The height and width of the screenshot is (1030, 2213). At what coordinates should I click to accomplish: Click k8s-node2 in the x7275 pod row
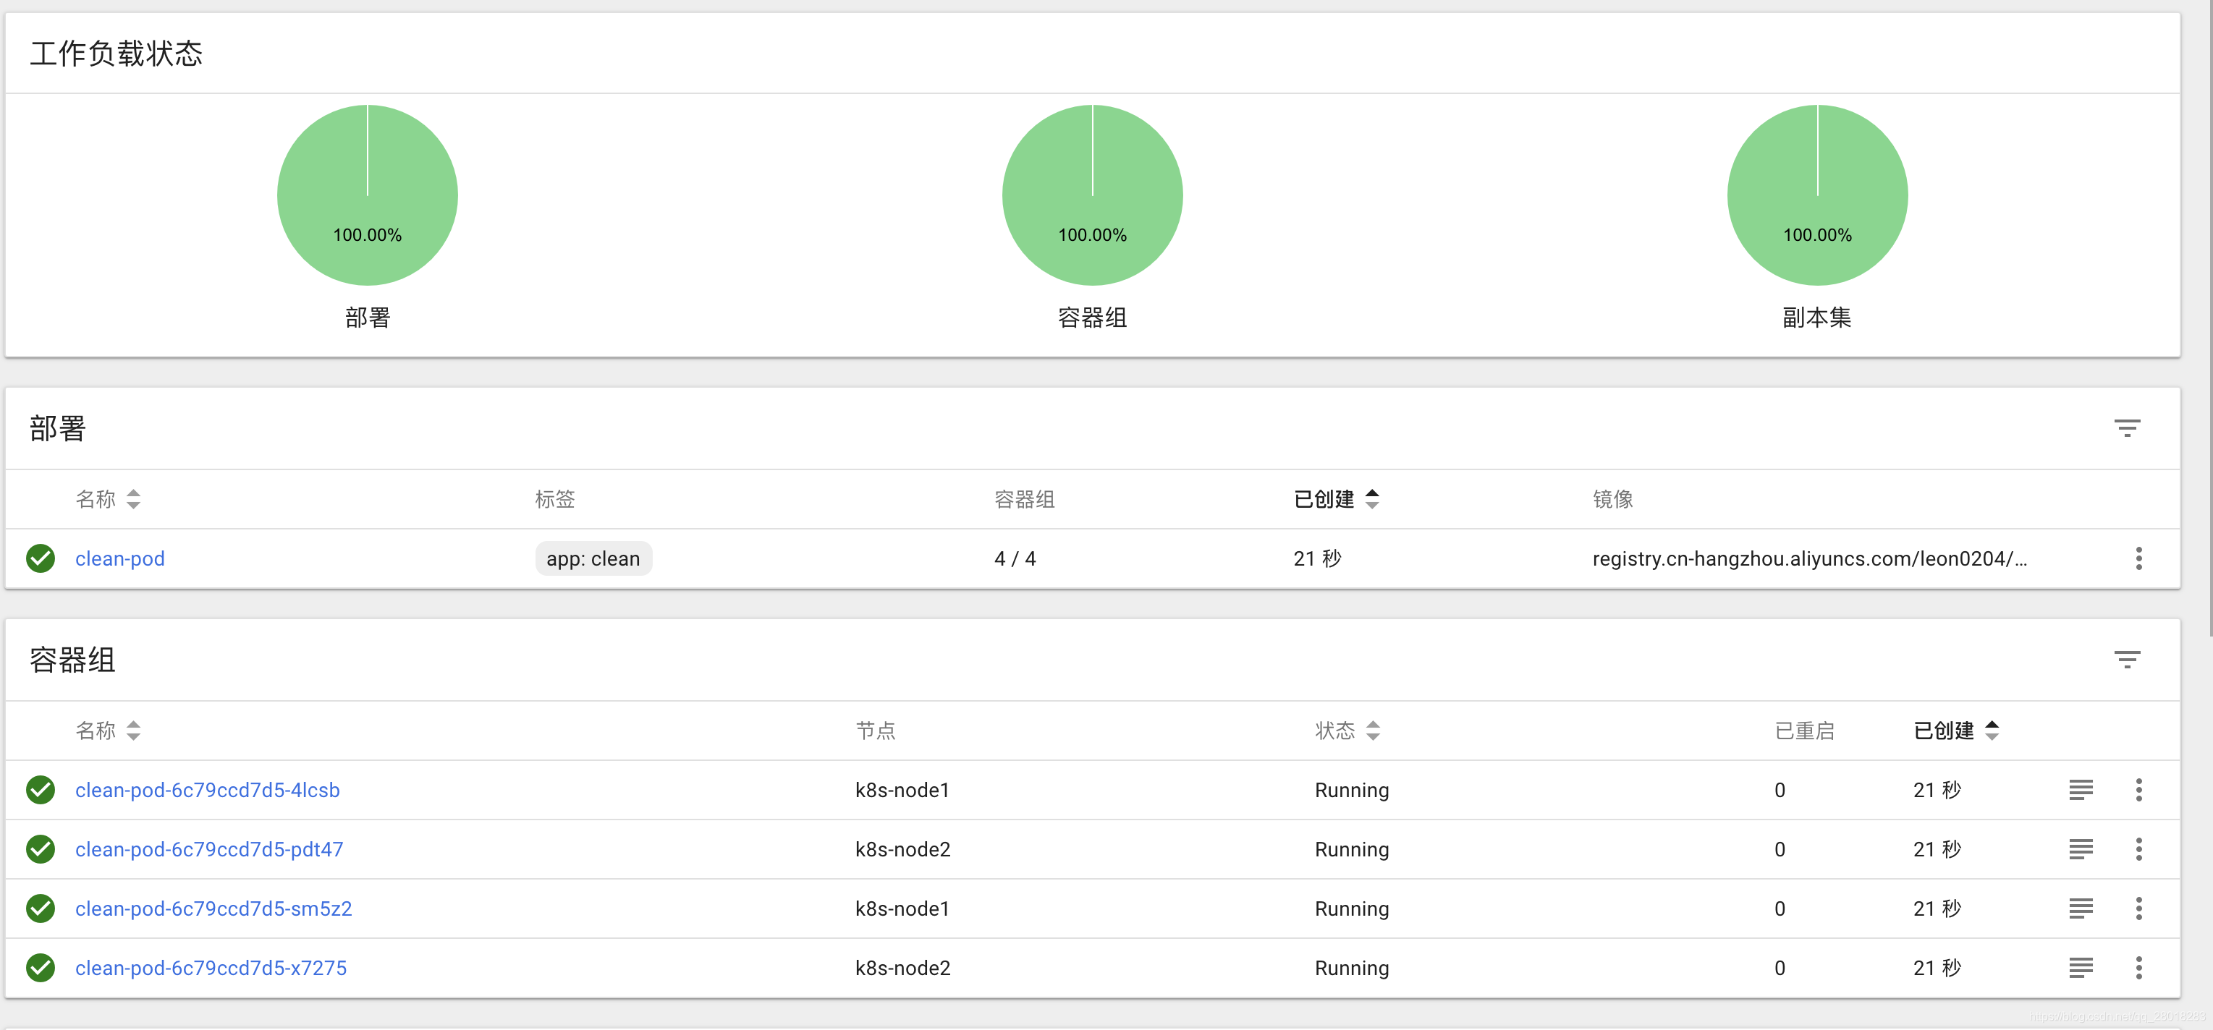(x=903, y=967)
